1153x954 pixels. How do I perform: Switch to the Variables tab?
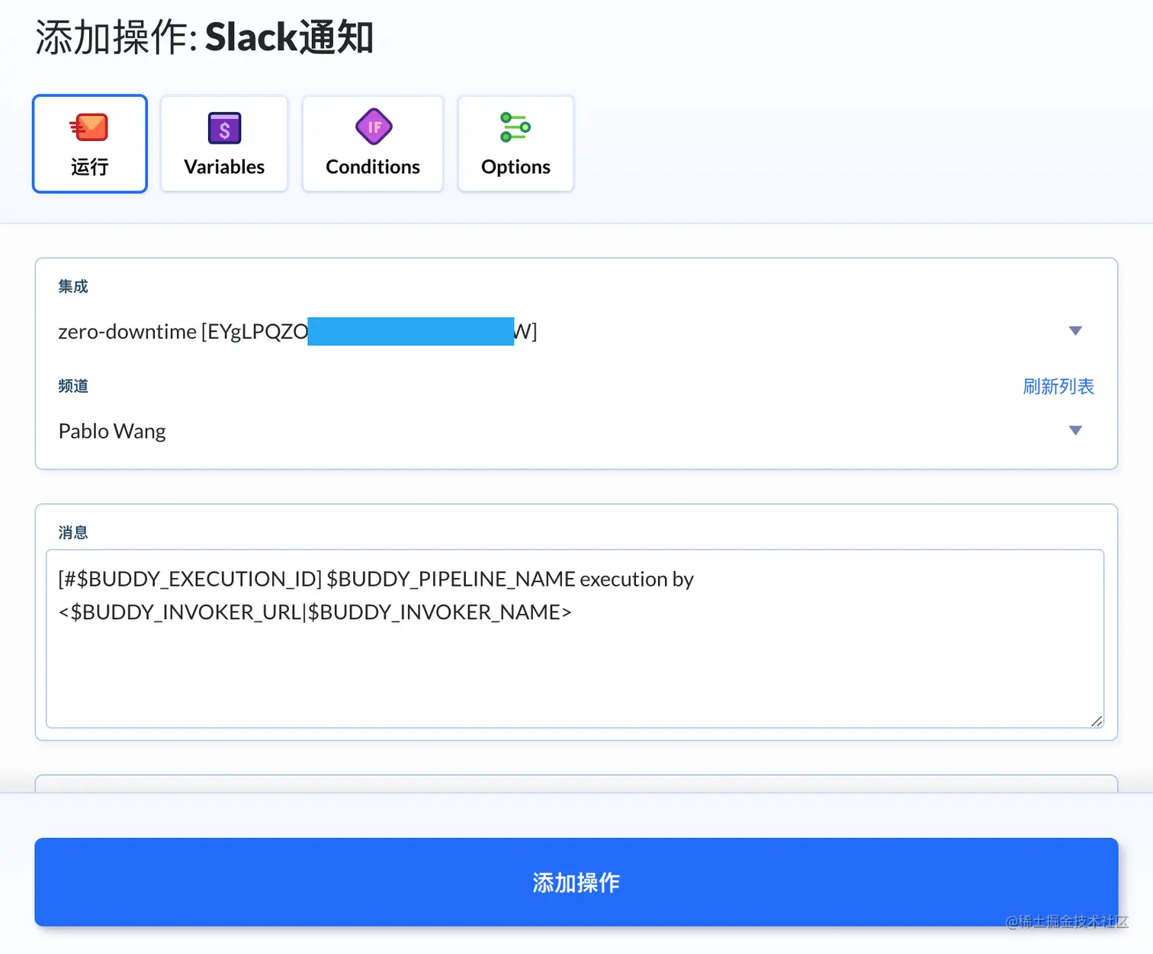(224, 144)
